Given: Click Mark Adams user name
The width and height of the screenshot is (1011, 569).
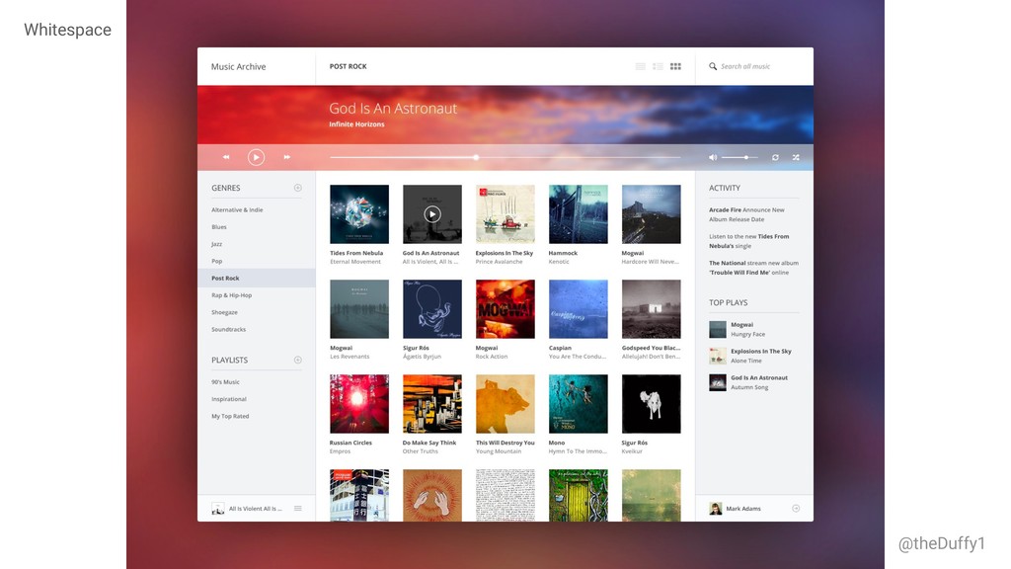Looking at the screenshot, I should point(743,509).
